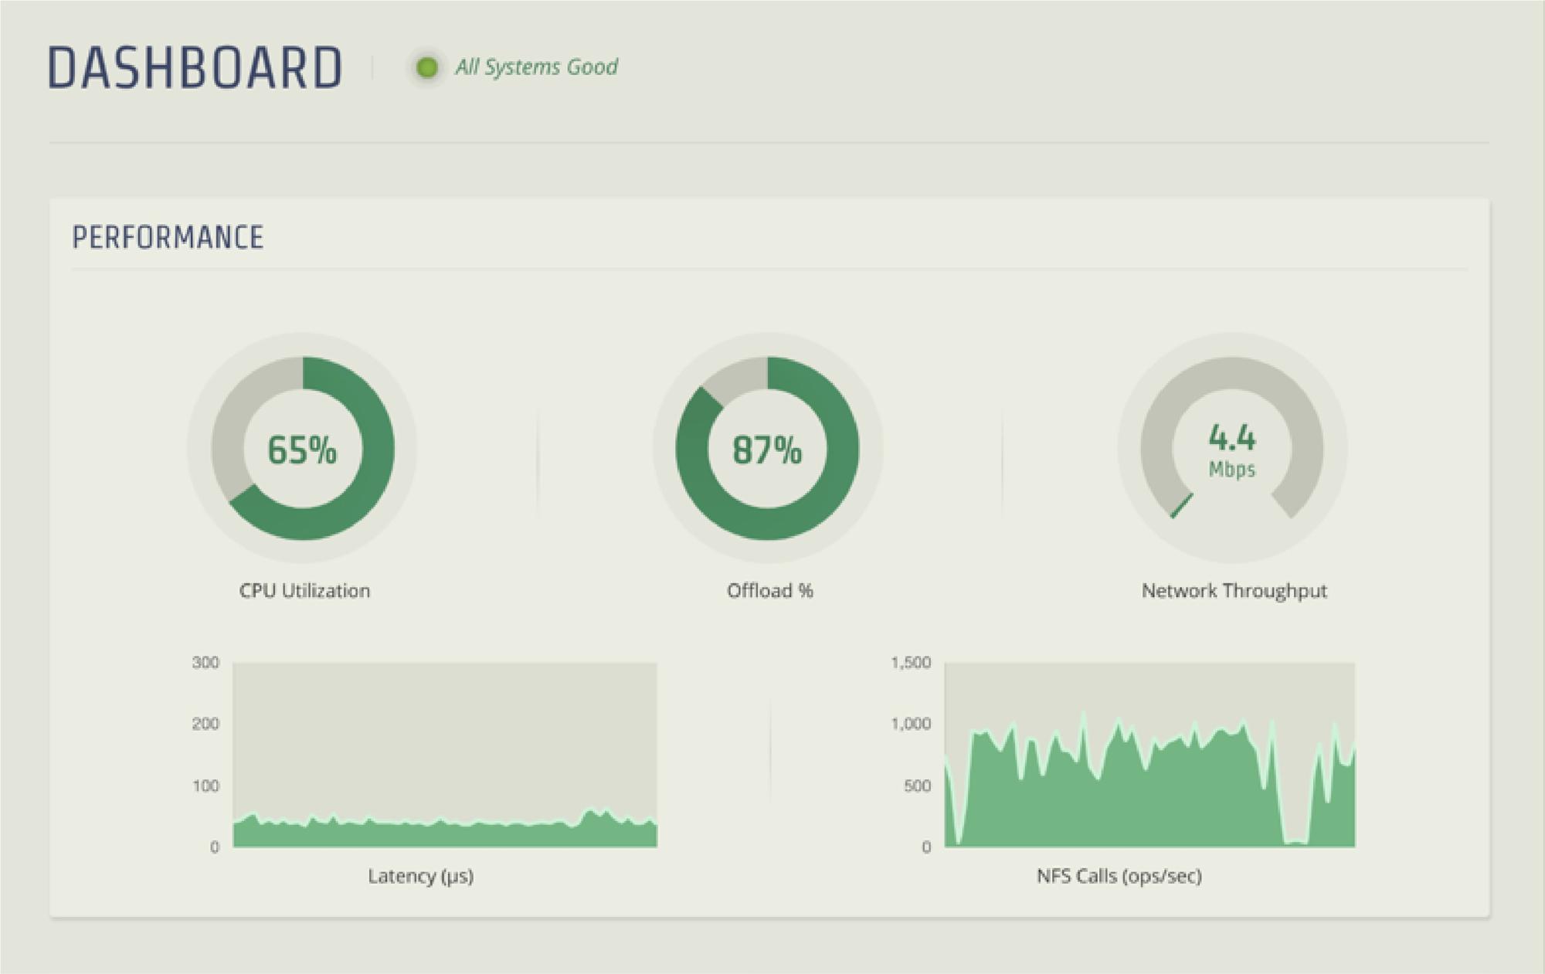
Task: Click the 1,500 axis label on NFS chart
Action: tap(911, 663)
